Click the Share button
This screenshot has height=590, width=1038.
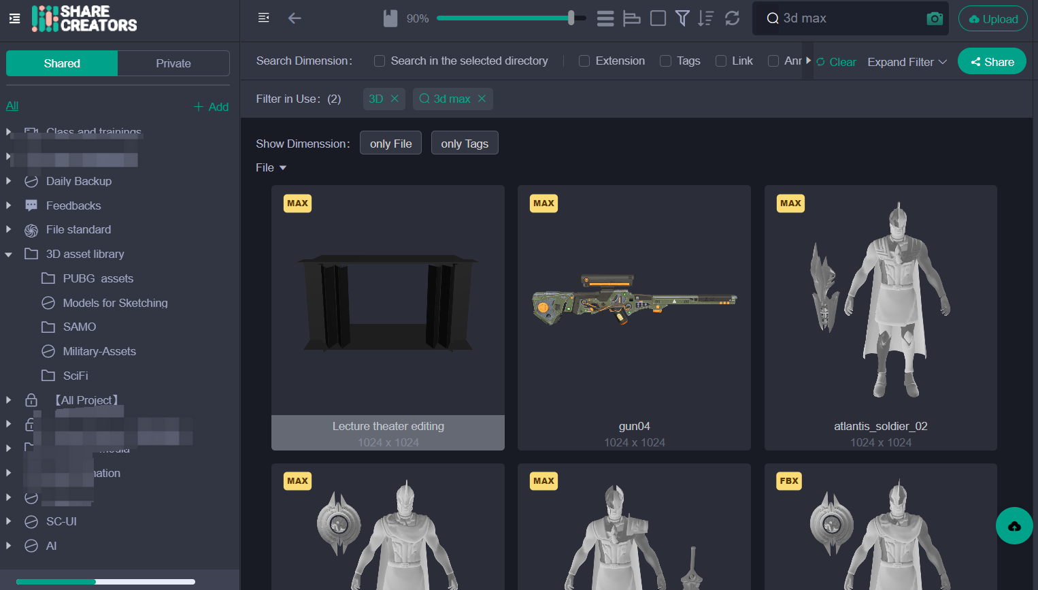(992, 61)
